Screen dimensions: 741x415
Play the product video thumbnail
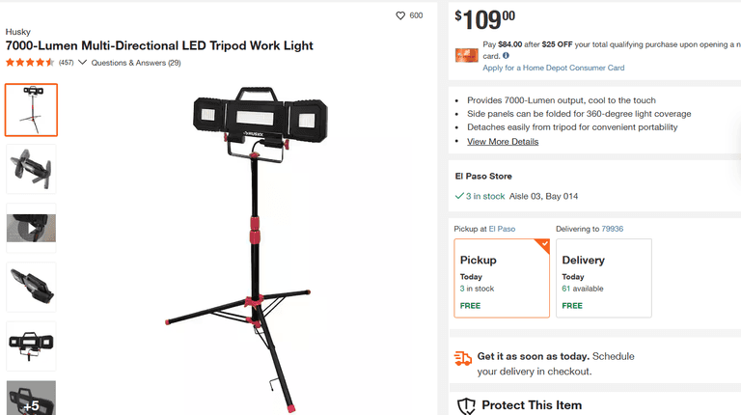point(31,228)
